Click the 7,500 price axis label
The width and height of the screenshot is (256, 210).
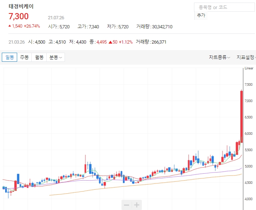(x=248, y=84)
